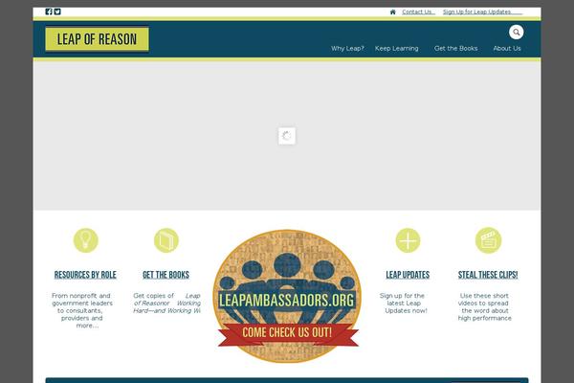Click the book icon above Get the Books
This screenshot has width=574, height=383.
166,240
